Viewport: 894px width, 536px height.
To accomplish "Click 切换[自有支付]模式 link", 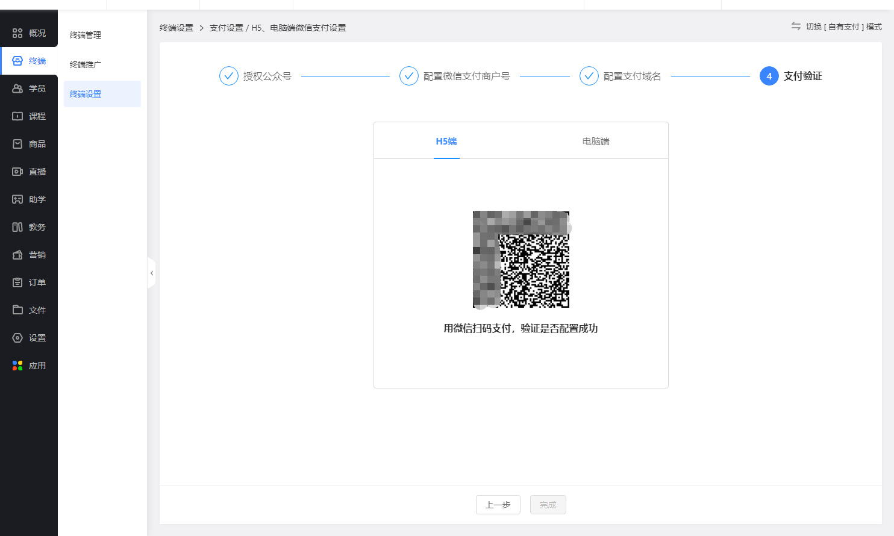I will [x=843, y=26].
